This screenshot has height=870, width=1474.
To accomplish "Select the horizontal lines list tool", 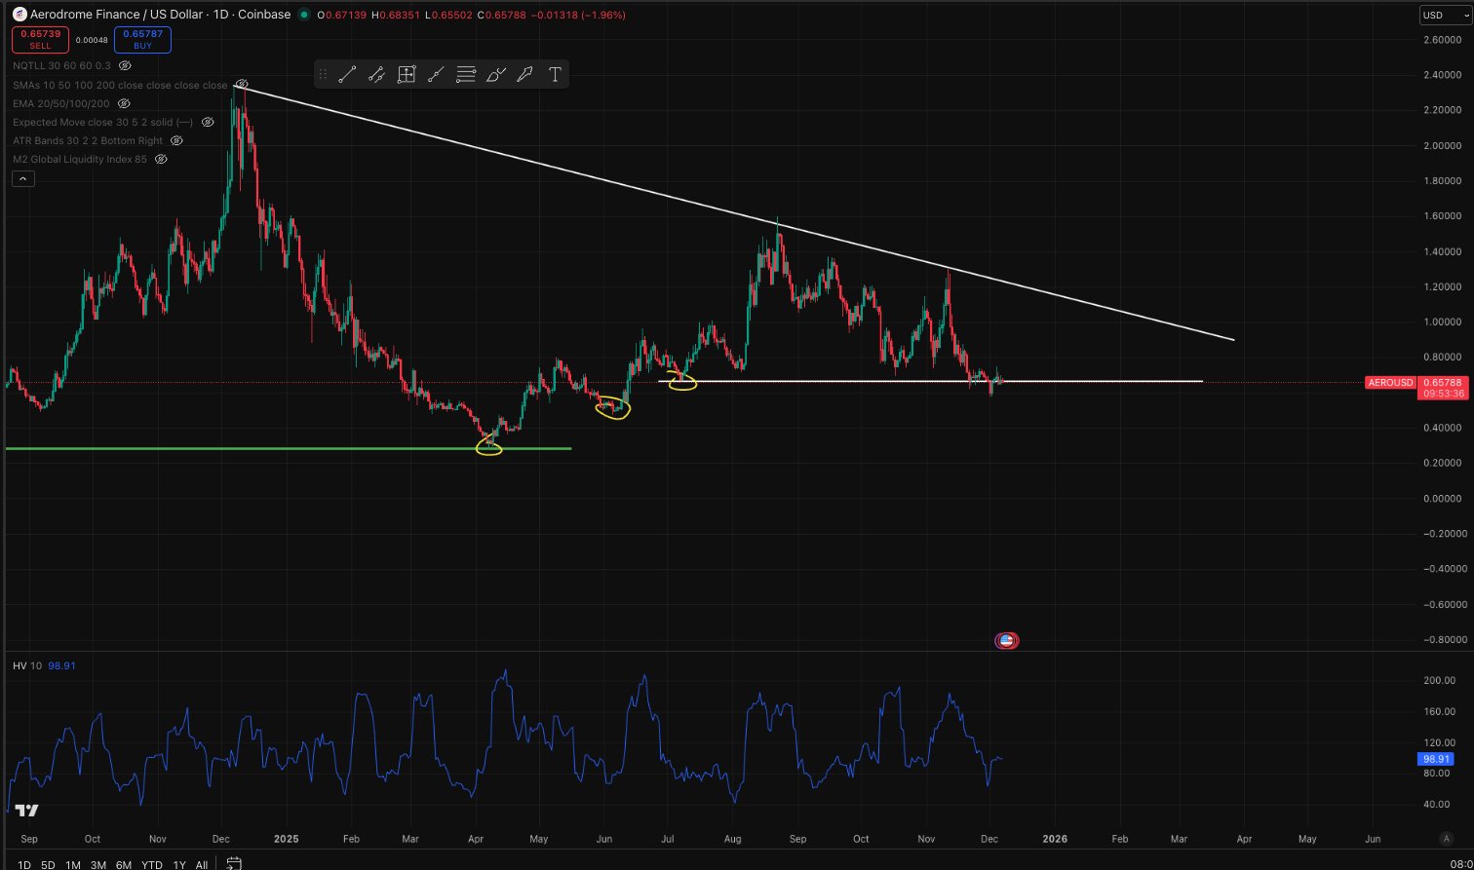I will click(x=466, y=74).
